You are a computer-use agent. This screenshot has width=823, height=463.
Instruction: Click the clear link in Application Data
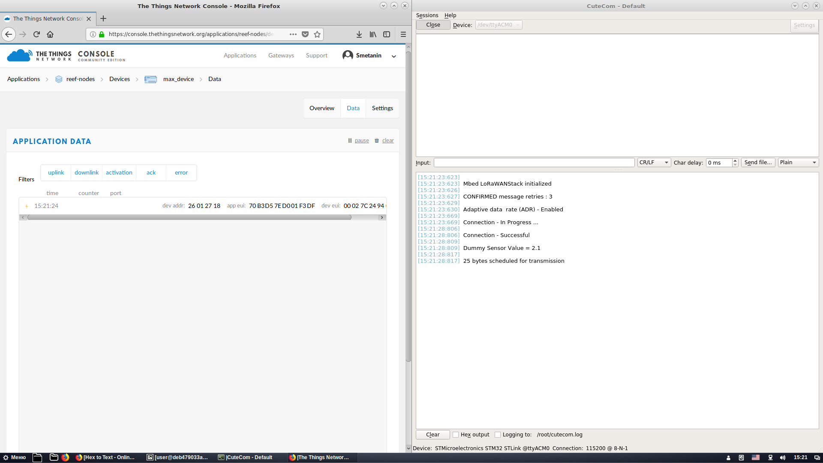[x=388, y=141]
